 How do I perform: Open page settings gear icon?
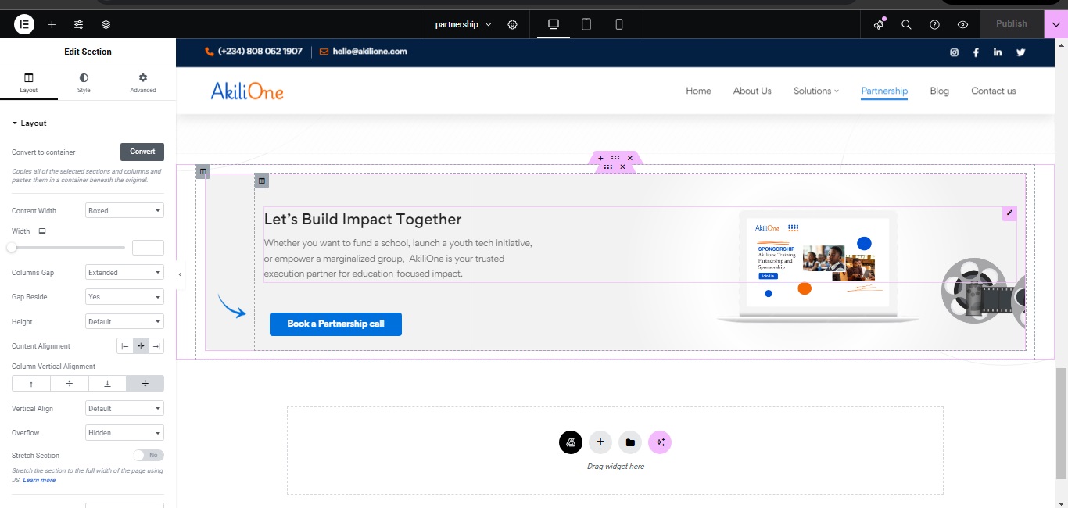click(512, 24)
